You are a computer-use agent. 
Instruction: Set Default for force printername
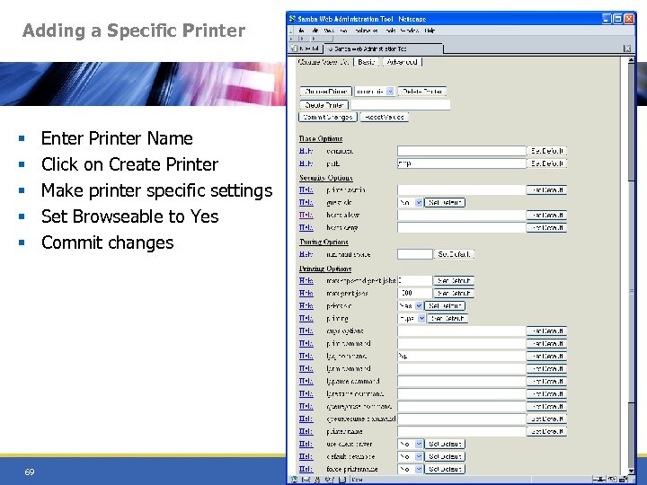click(x=445, y=469)
